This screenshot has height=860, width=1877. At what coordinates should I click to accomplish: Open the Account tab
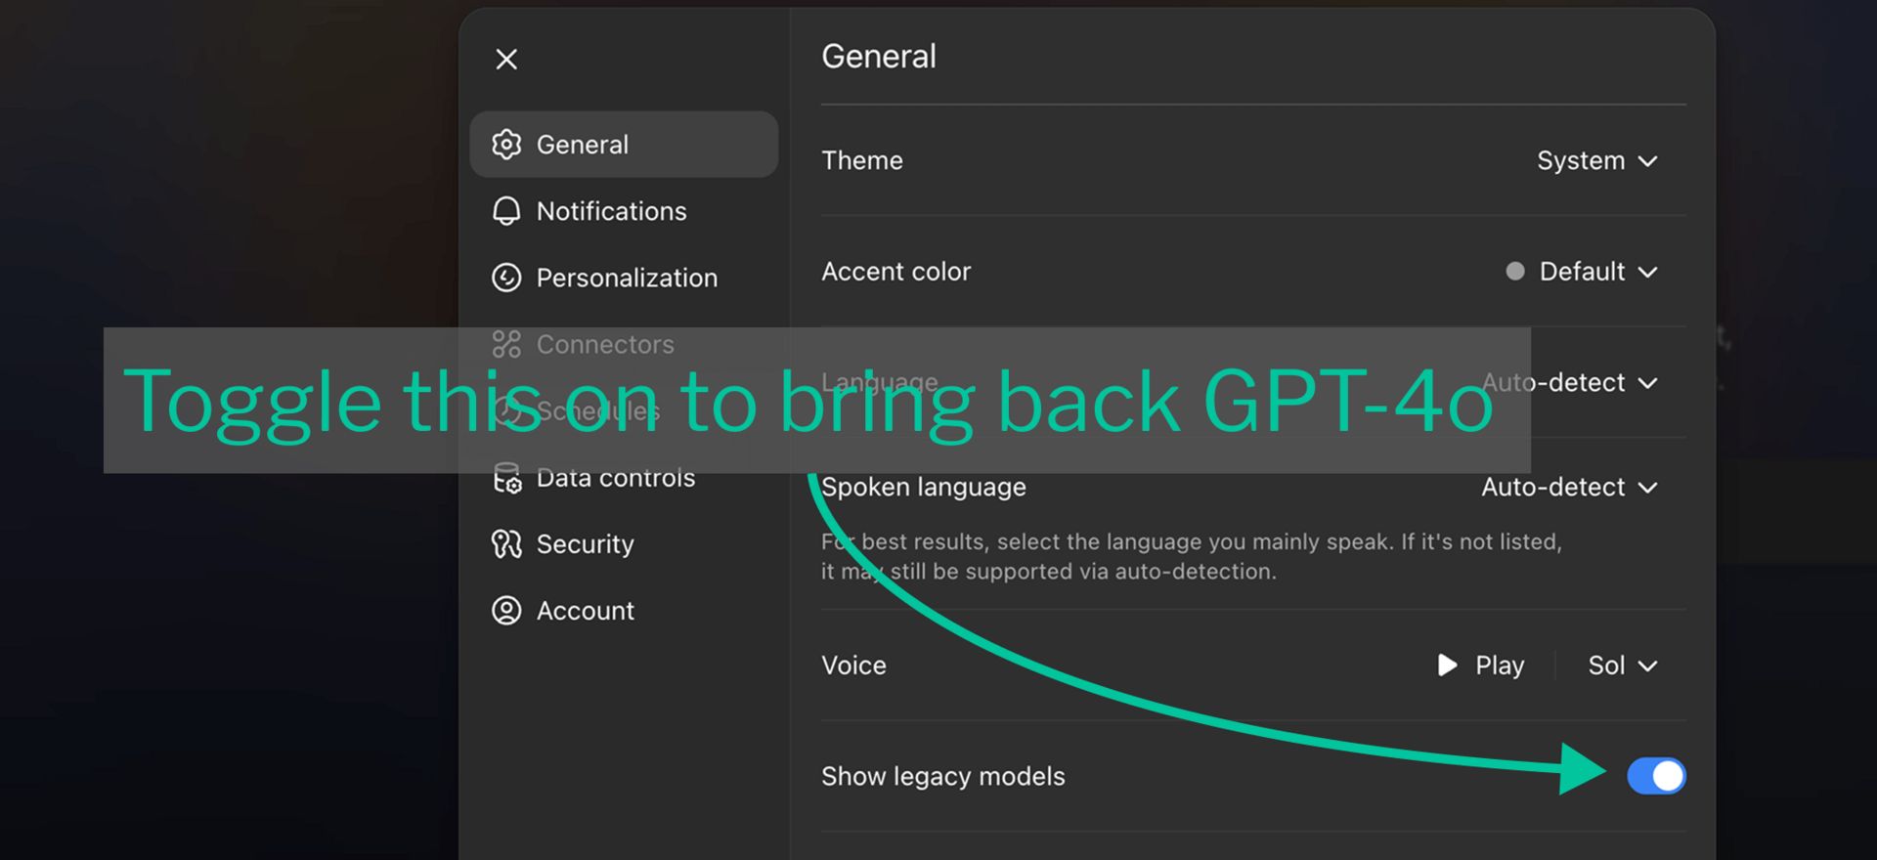click(624, 611)
